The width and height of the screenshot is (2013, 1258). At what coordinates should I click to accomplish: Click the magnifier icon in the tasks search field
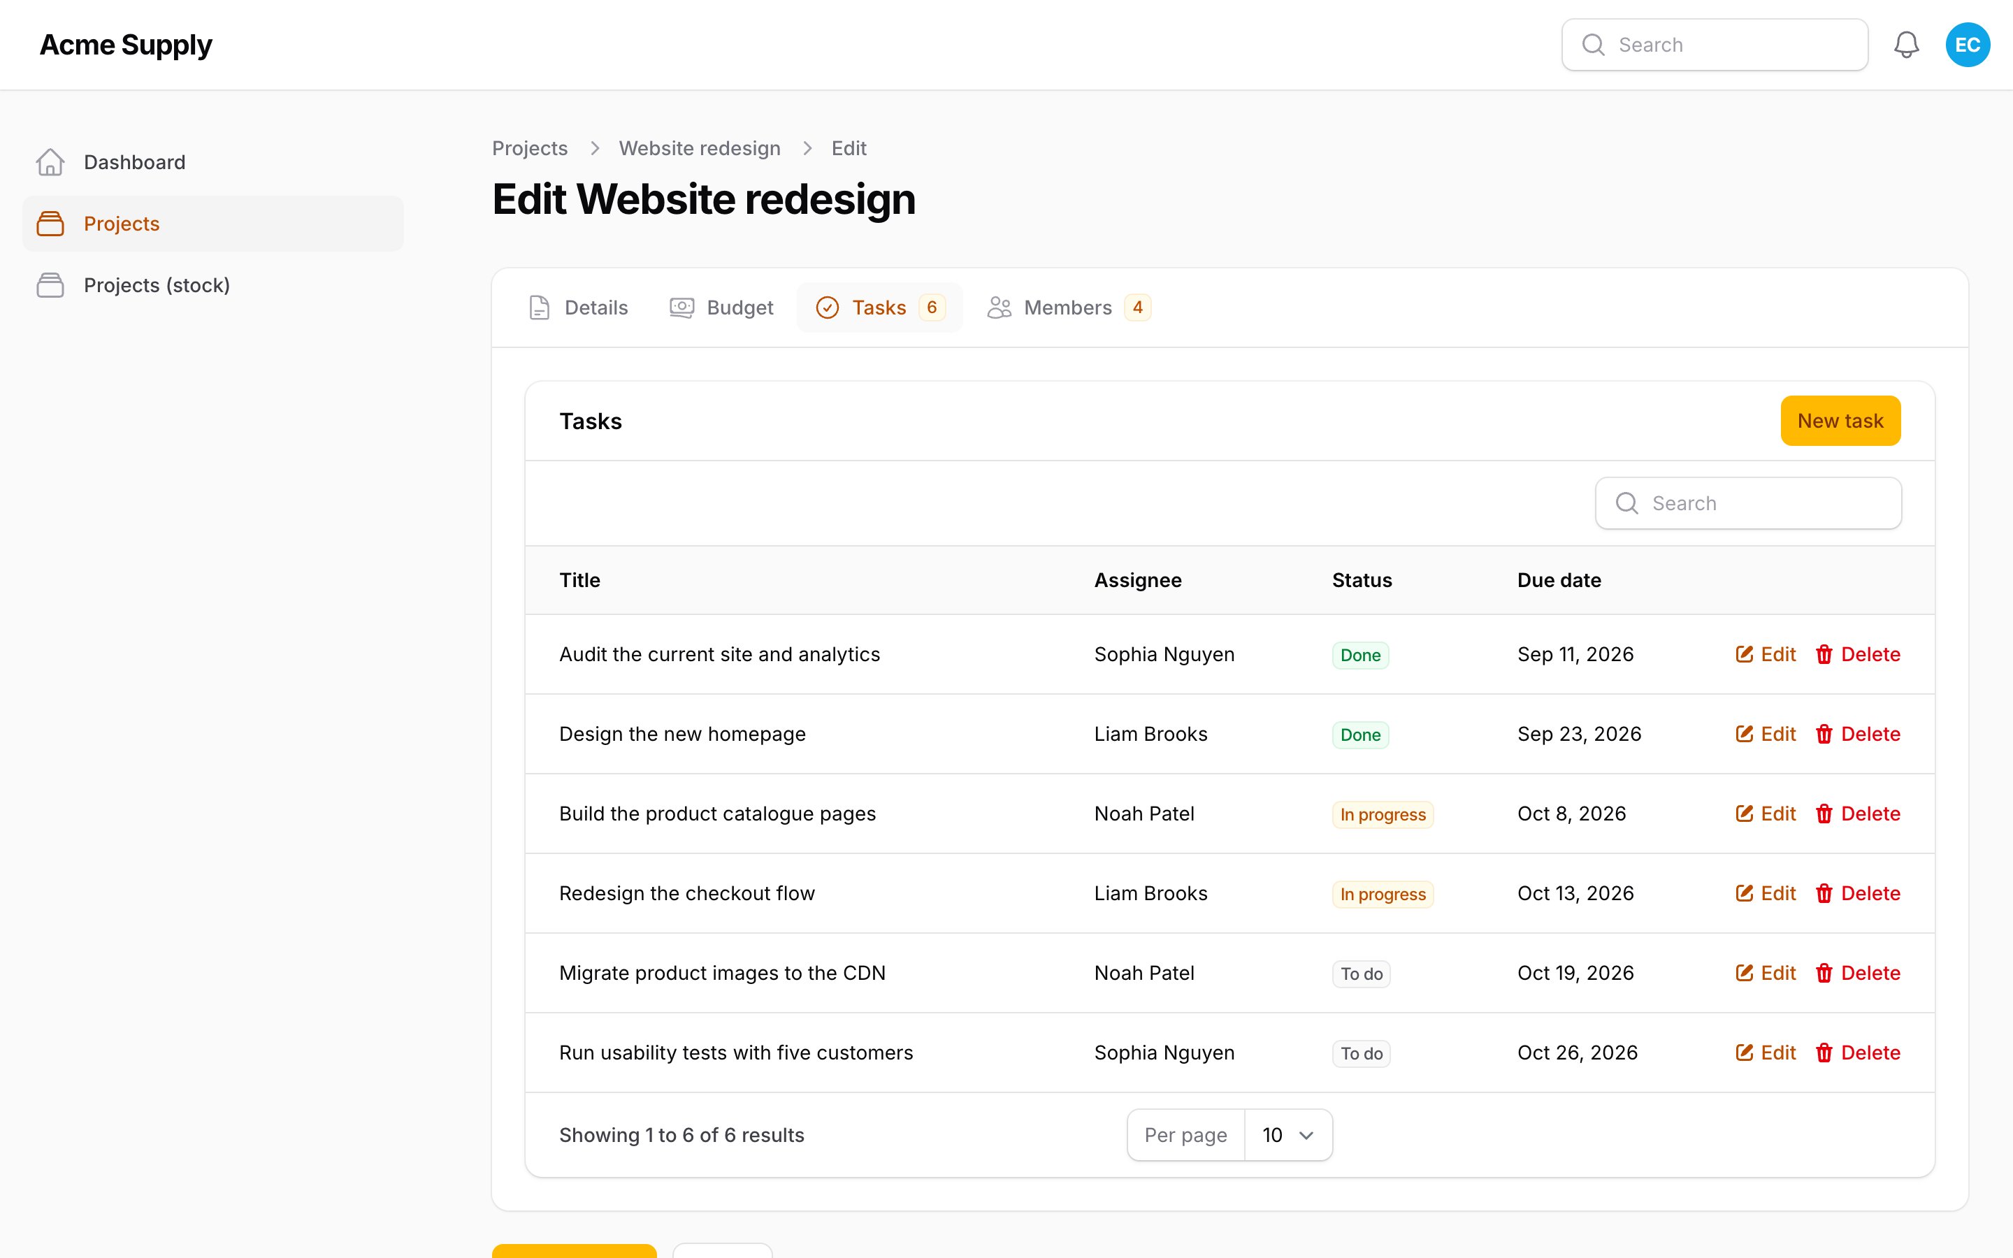1627,503
